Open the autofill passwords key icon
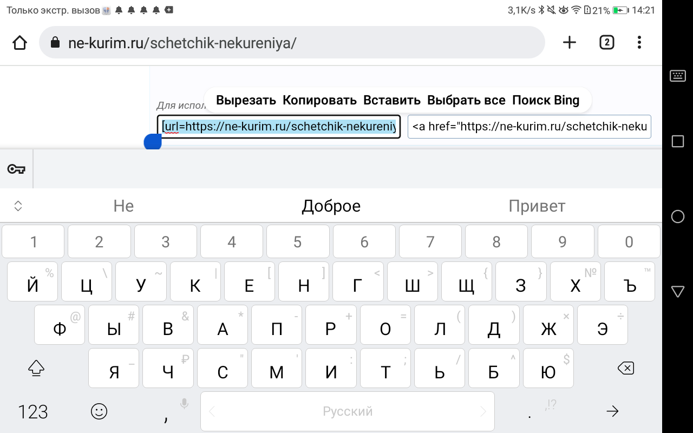This screenshot has height=433, width=693. click(16, 169)
